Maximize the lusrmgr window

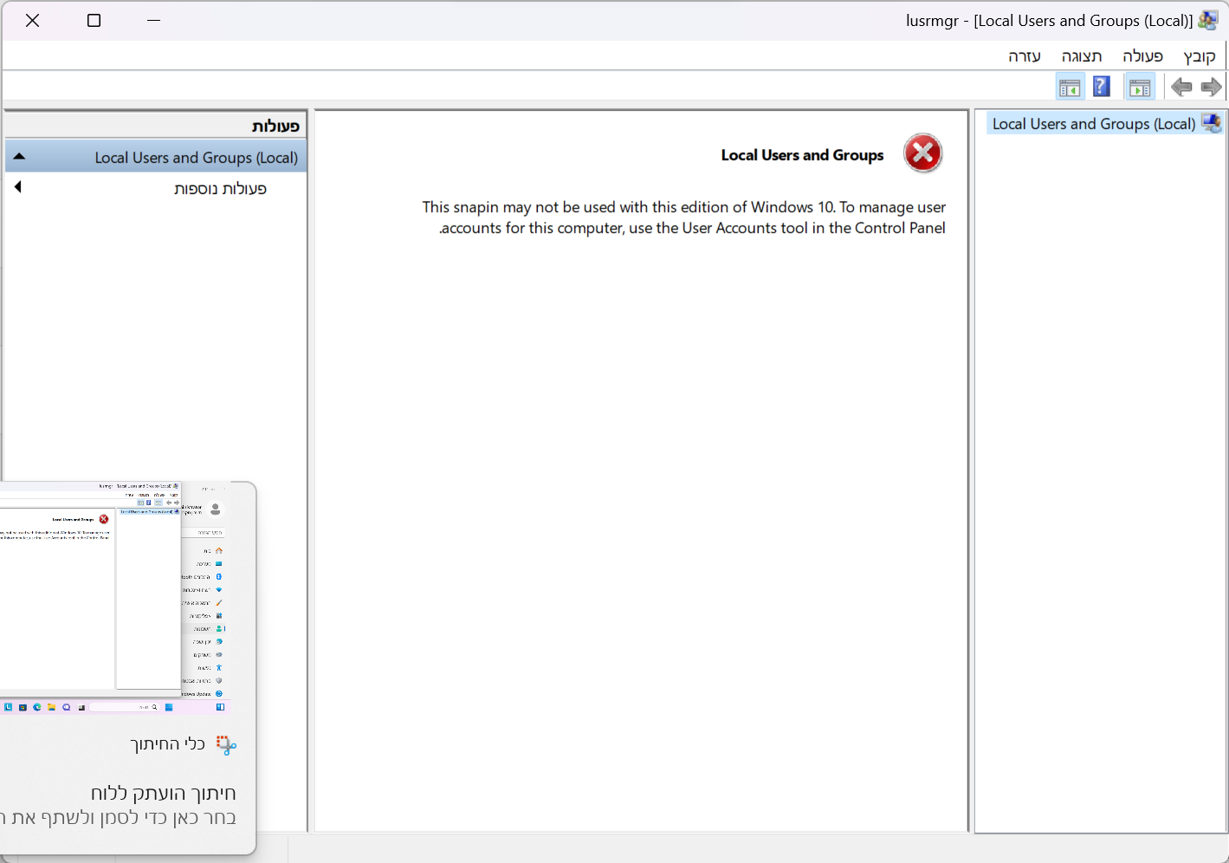(x=94, y=20)
